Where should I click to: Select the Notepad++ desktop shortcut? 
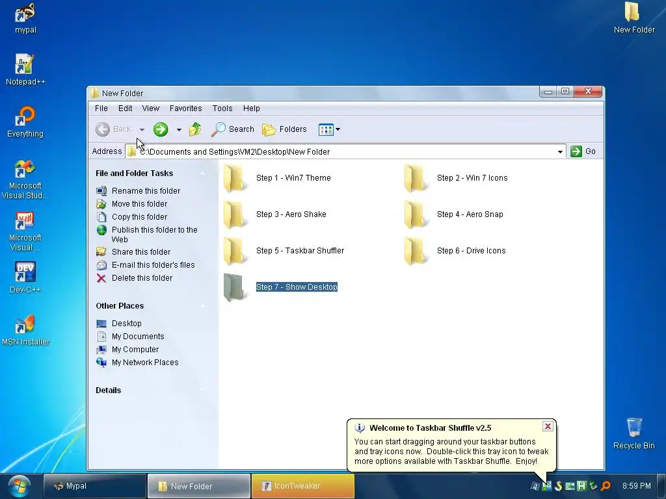point(25,70)
